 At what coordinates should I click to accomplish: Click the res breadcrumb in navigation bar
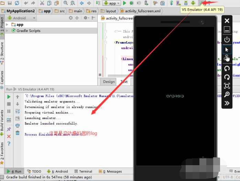[94, 11]
